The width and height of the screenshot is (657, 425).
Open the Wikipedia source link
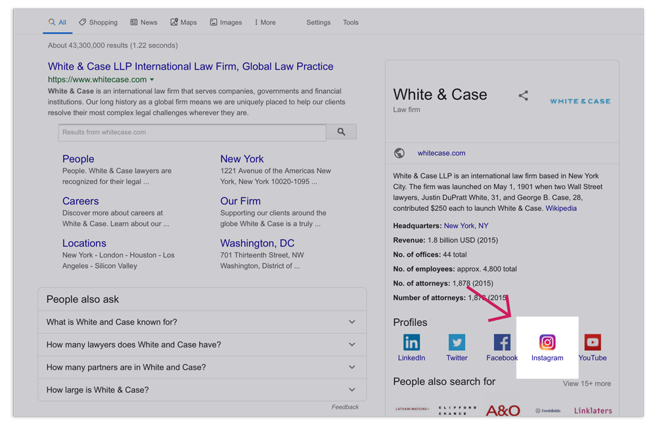[561, 208]
